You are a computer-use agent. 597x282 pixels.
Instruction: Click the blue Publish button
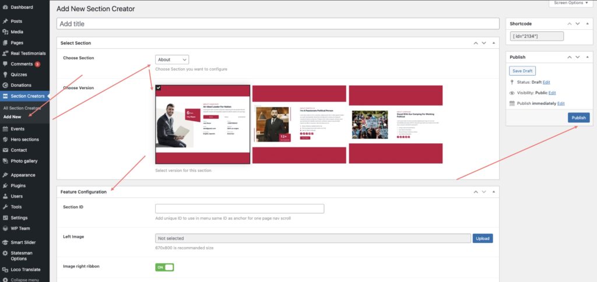point(578,118)
